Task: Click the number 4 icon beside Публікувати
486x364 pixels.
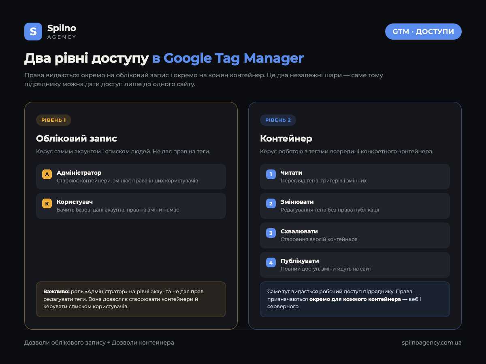Action: [x=271, y=262]
